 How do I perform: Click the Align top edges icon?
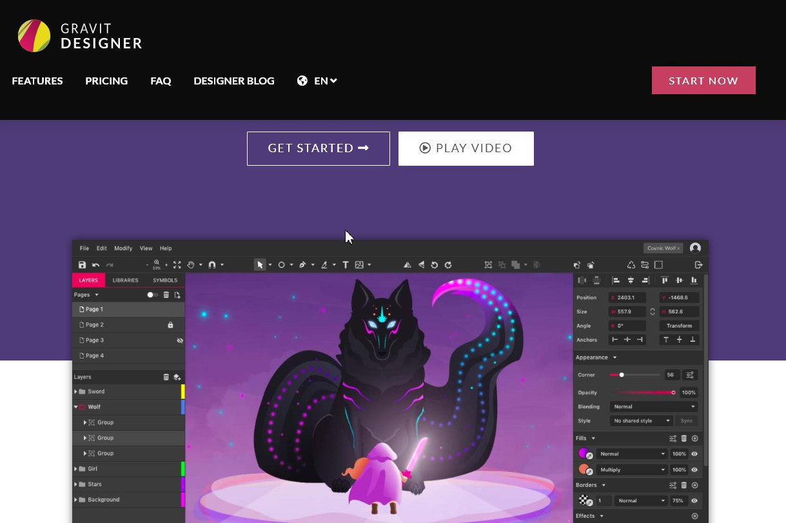coord(665,281)
